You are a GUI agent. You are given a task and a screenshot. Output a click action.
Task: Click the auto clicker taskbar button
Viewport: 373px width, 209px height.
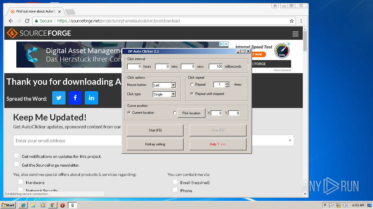pyautogui.click(x=73, y=205)
